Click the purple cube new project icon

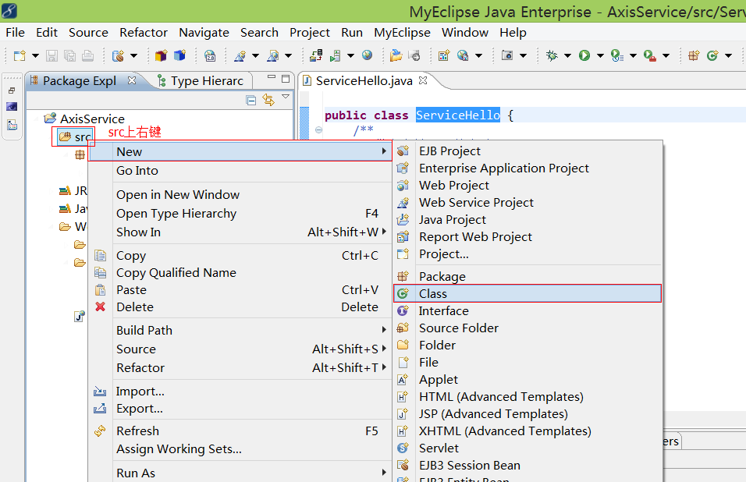[x=162, y=55]
